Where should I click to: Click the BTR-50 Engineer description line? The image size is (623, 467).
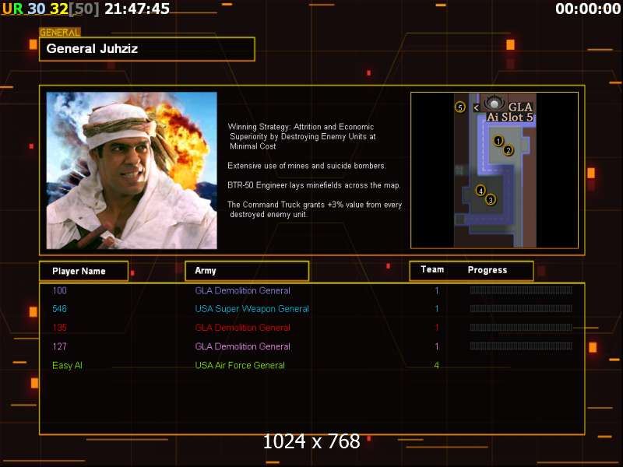point(315,185)
